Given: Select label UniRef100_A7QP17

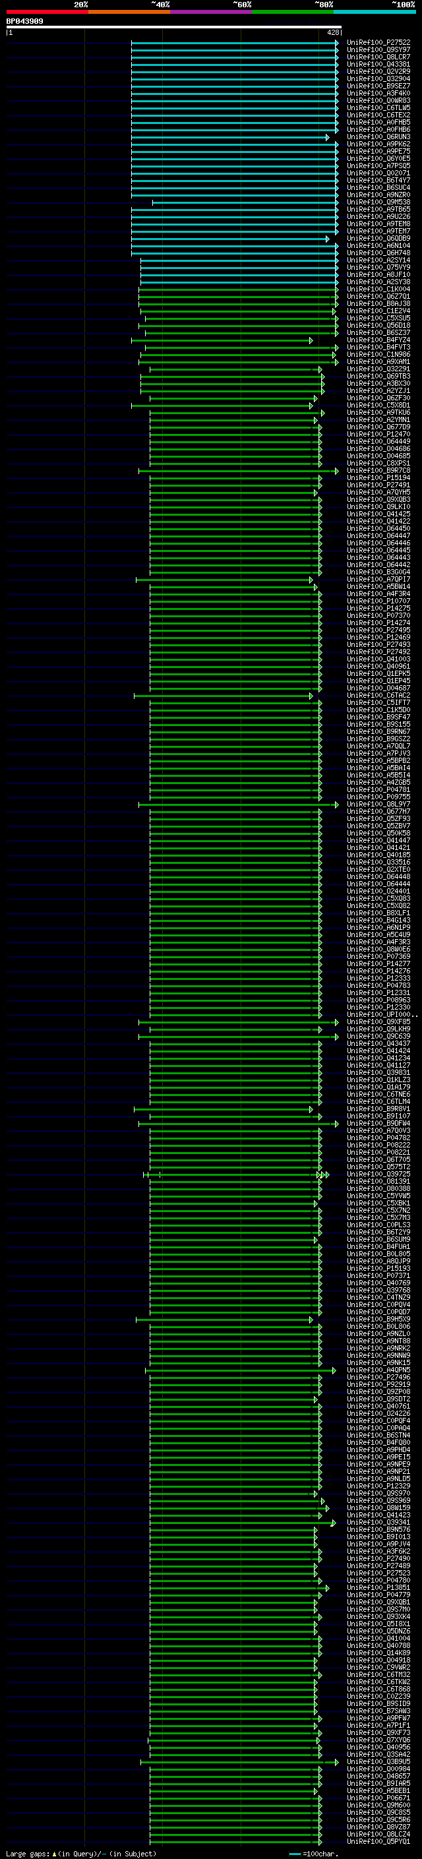Looking at the screenshot, I should point(378,580).
